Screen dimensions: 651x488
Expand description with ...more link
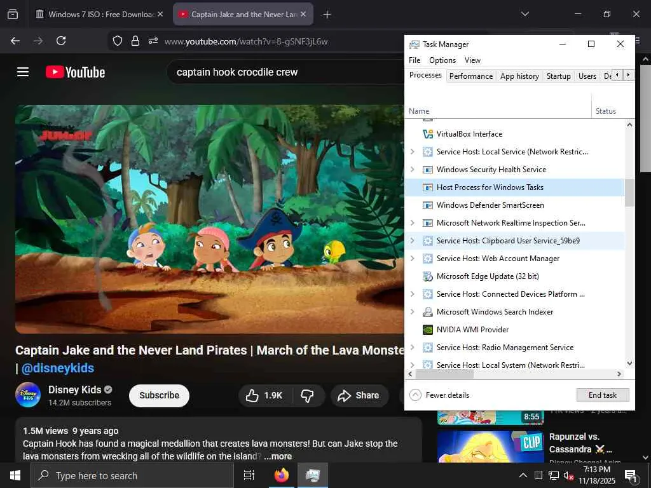pyautogui.click(x=278, y=456)
